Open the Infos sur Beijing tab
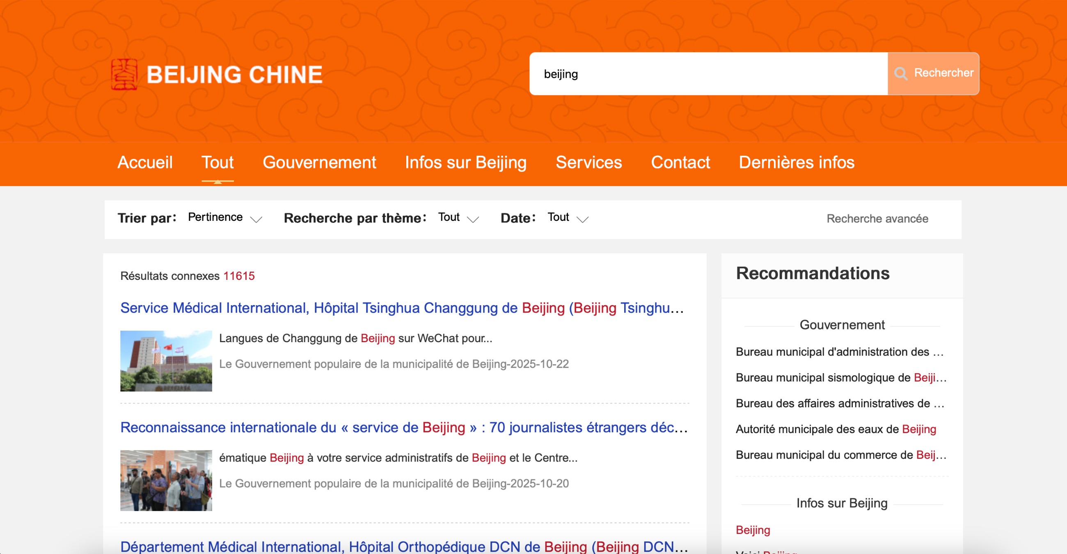This screenshot has width=1067, height=554. click(465, 163)
